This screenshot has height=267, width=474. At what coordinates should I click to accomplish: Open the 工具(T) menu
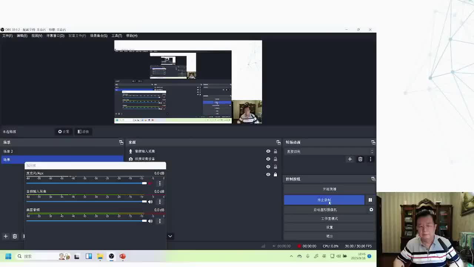point(117,36)
